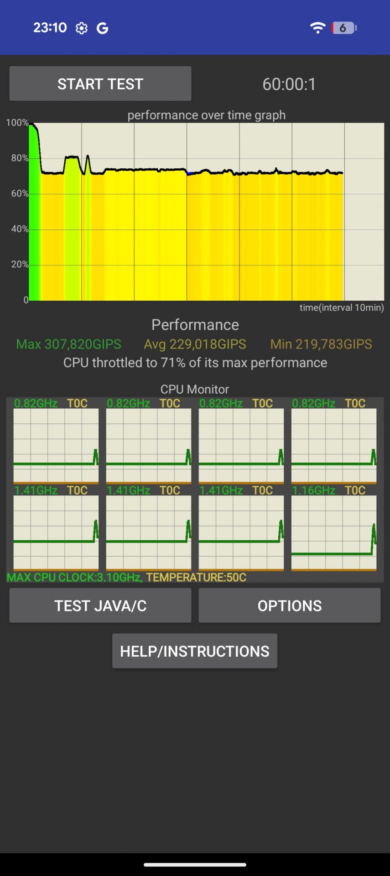Tap the Min 219,783GIPS value
This screenshot has height=876, width=390.
click(x=321, y=344)
